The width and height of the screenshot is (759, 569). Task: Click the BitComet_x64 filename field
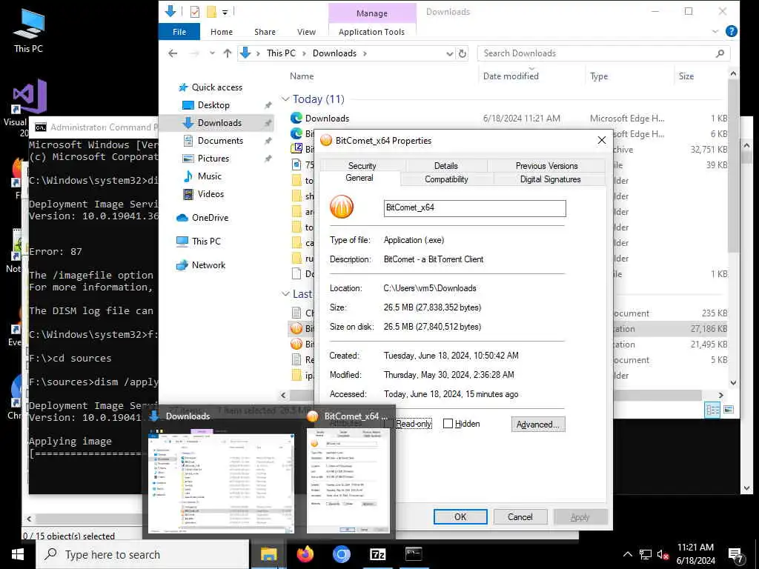click(474, 208)
